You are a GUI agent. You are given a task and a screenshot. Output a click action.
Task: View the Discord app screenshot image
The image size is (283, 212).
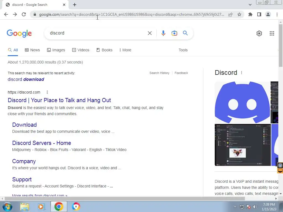pyautogui.click(x=243, y=145)
